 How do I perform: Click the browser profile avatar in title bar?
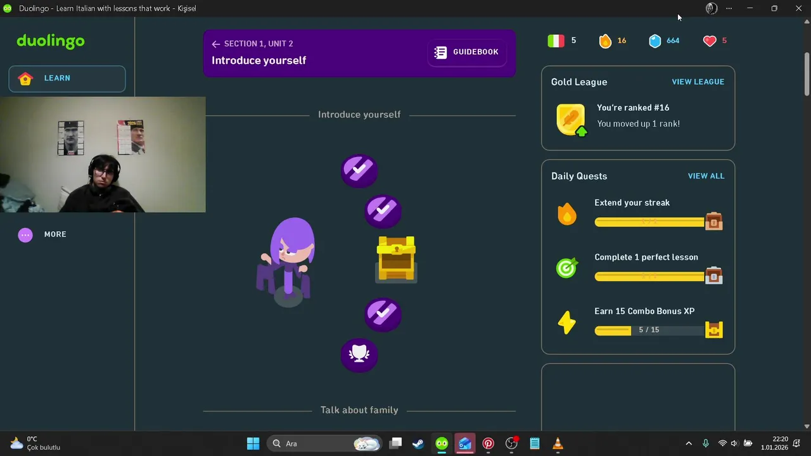tap(712, 8)
